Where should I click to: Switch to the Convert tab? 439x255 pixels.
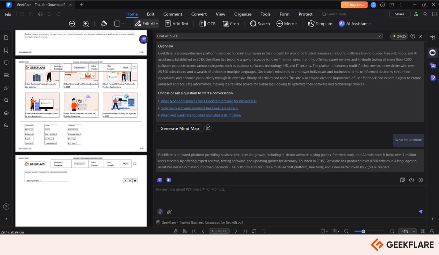click(199, 14)
